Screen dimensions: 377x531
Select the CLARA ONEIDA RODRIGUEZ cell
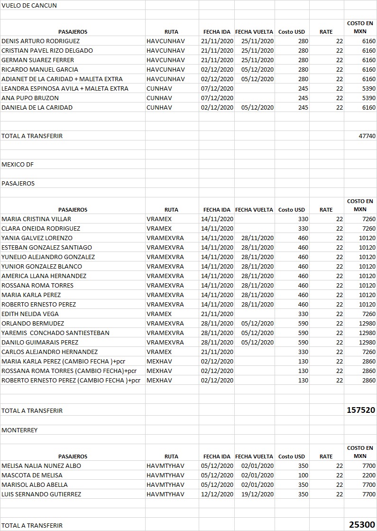73,228
